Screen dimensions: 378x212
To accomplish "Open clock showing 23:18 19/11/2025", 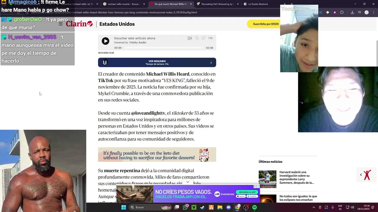I will pyautogui.click(x=363, y=207).
